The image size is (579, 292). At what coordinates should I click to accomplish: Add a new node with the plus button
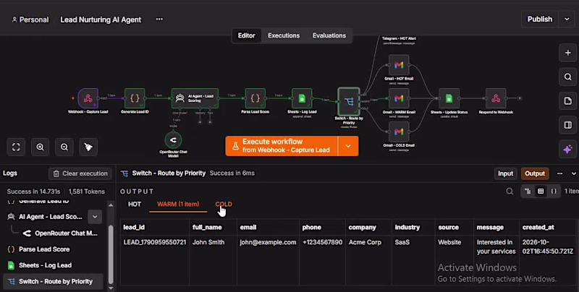click(568, 53)
